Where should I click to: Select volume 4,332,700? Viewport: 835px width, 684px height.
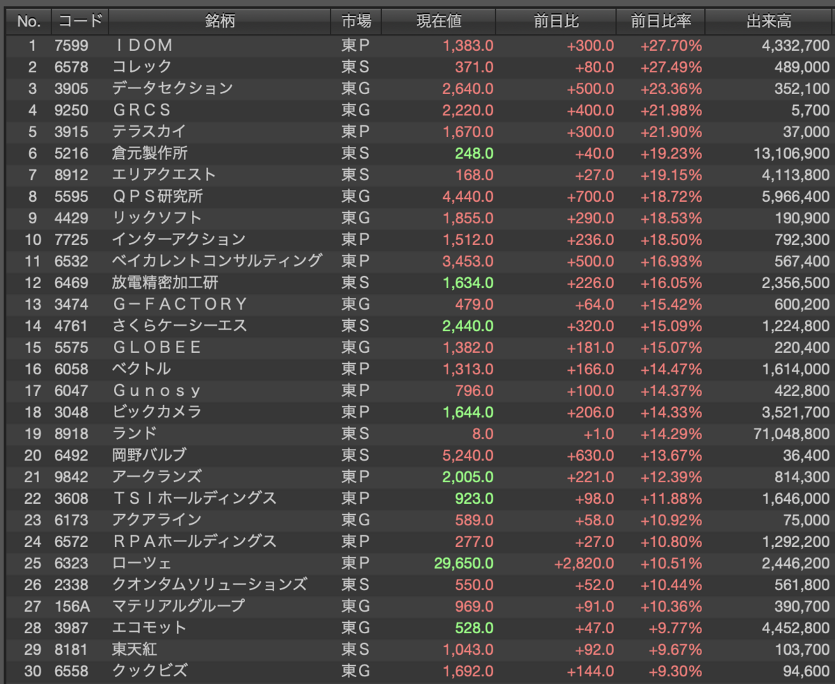coord(796,45)
